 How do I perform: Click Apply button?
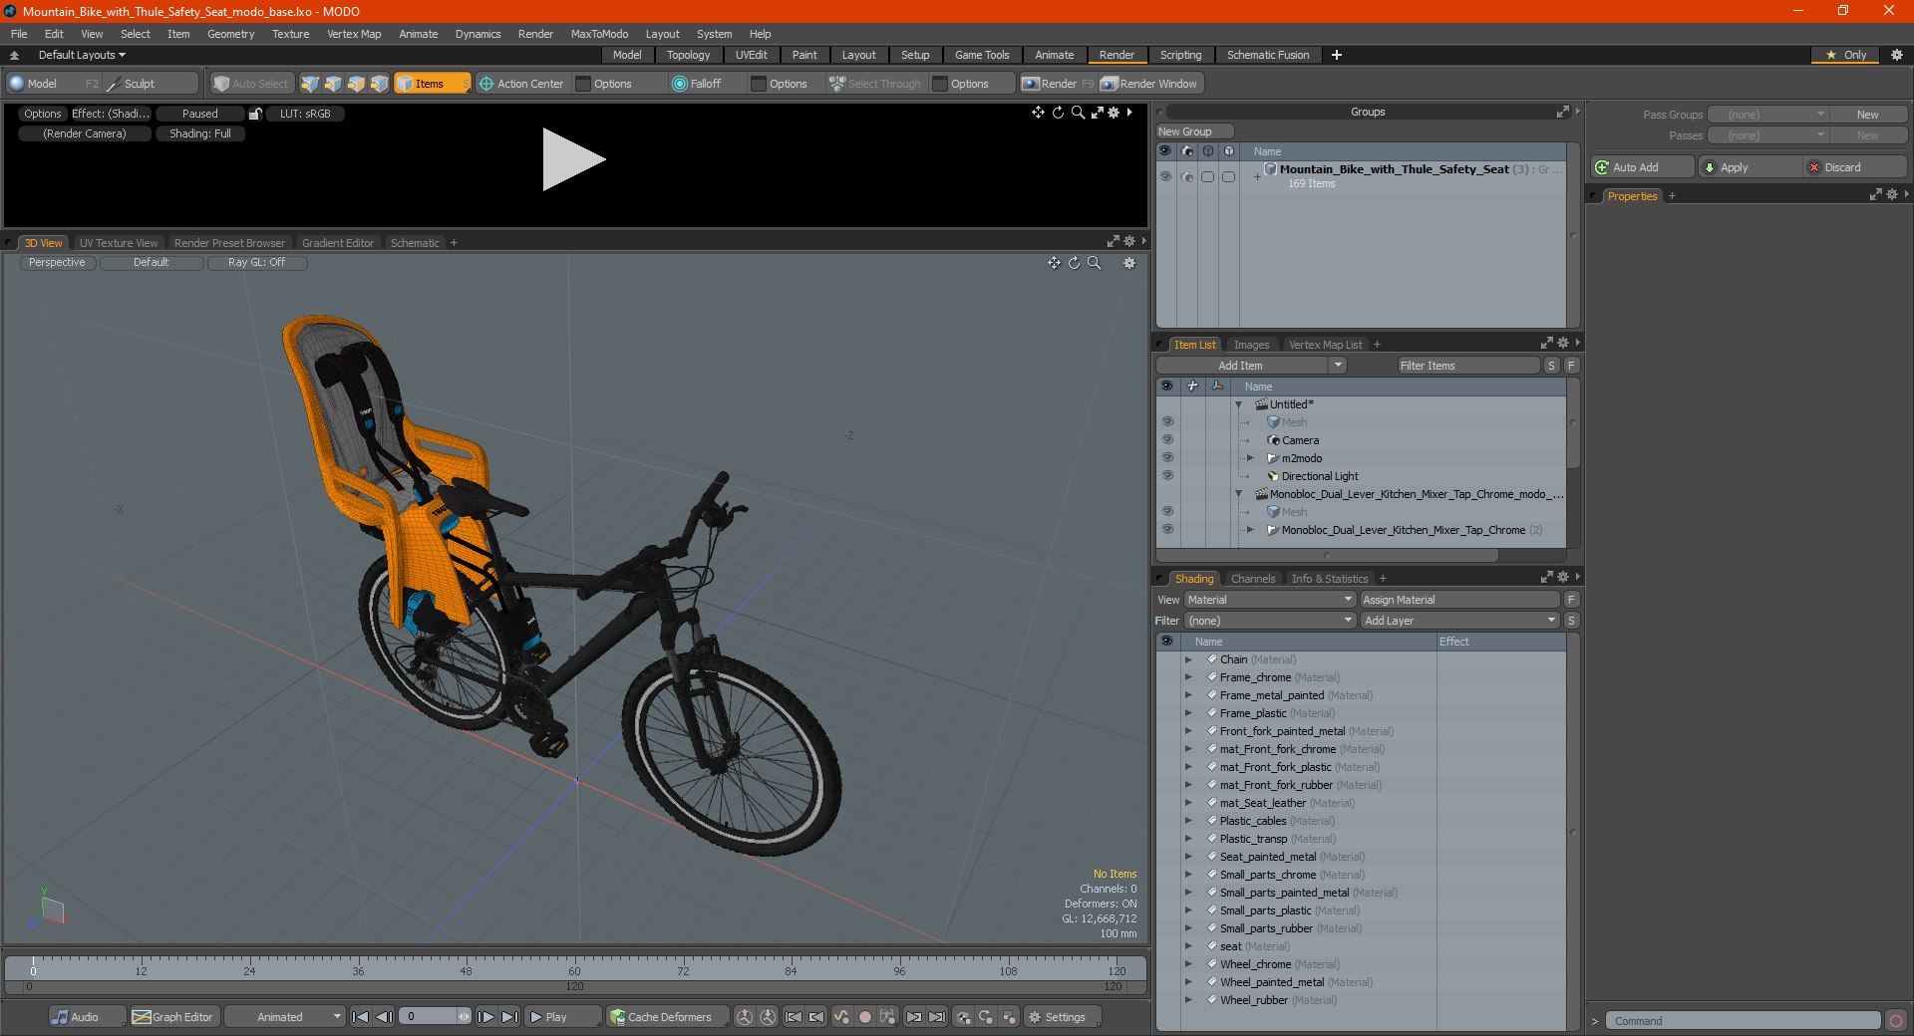pyautogui.click(x=1750, y=167)
